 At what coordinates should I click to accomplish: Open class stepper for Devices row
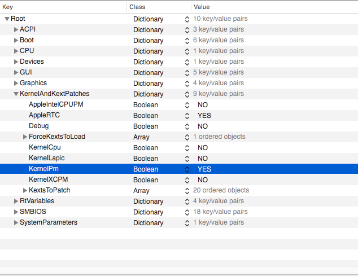point(187,62)
